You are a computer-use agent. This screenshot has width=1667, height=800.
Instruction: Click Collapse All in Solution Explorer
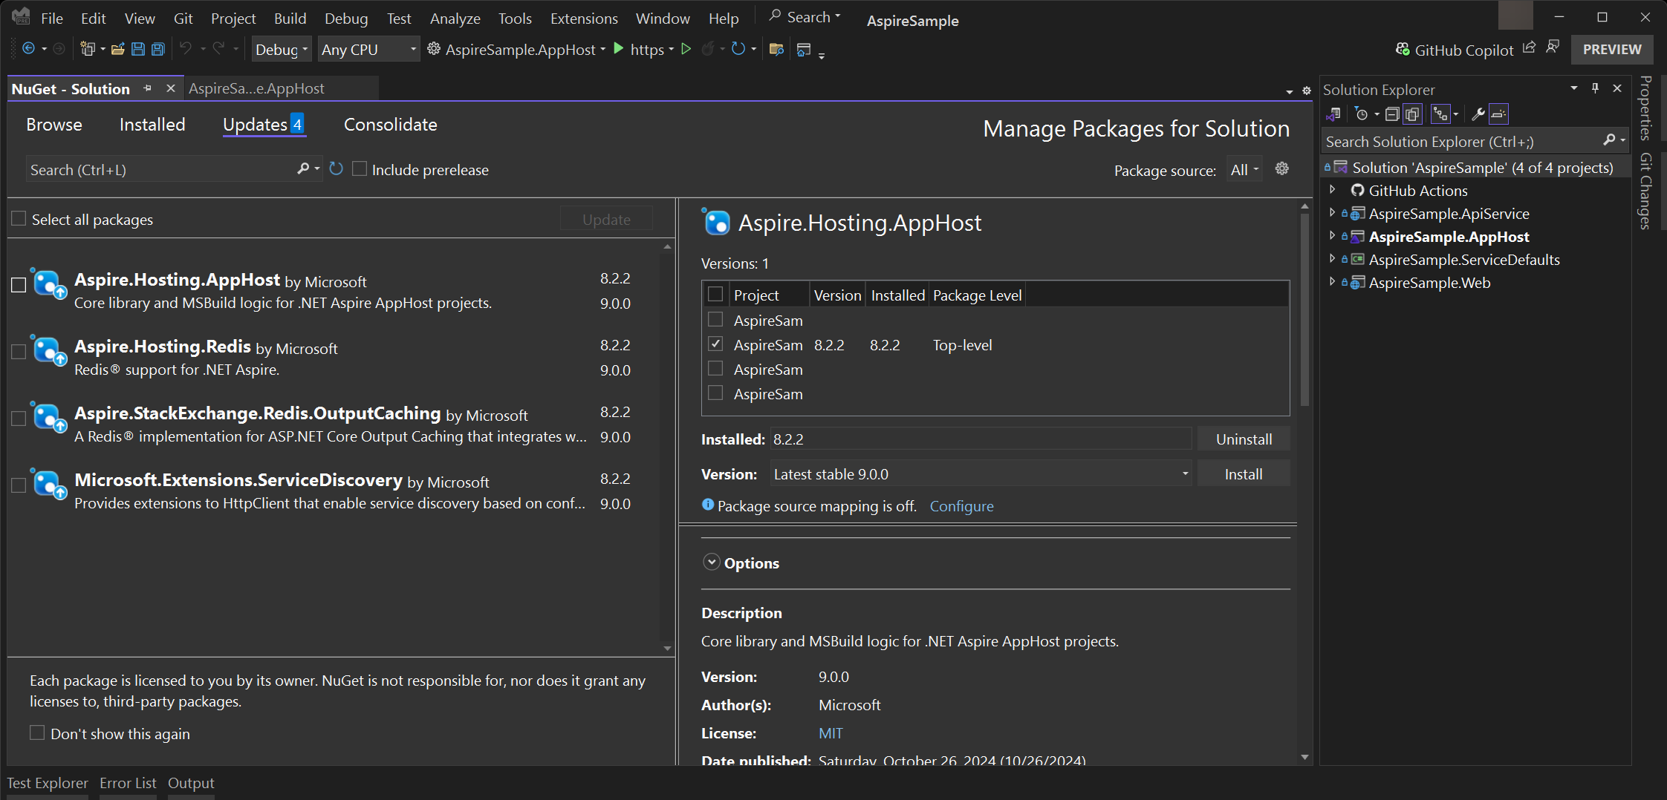(1391, 114)
